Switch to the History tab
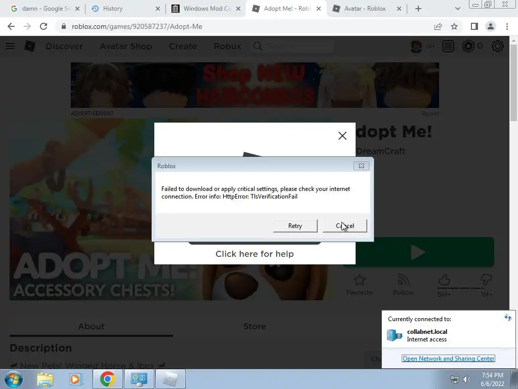 (125, 9)
